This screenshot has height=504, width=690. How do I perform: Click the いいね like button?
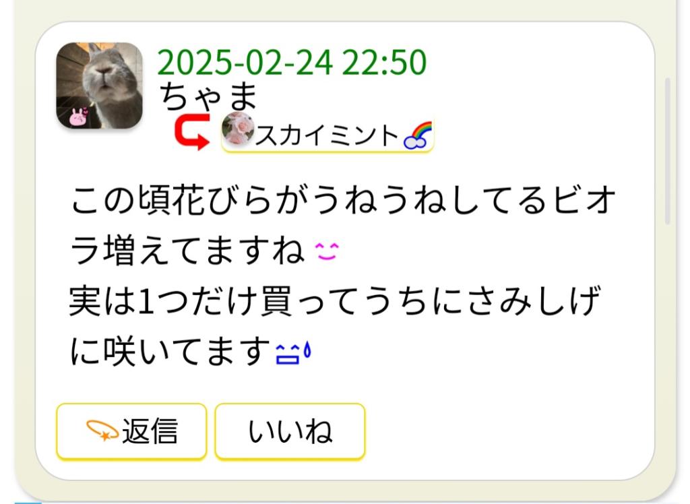point(290,431)
